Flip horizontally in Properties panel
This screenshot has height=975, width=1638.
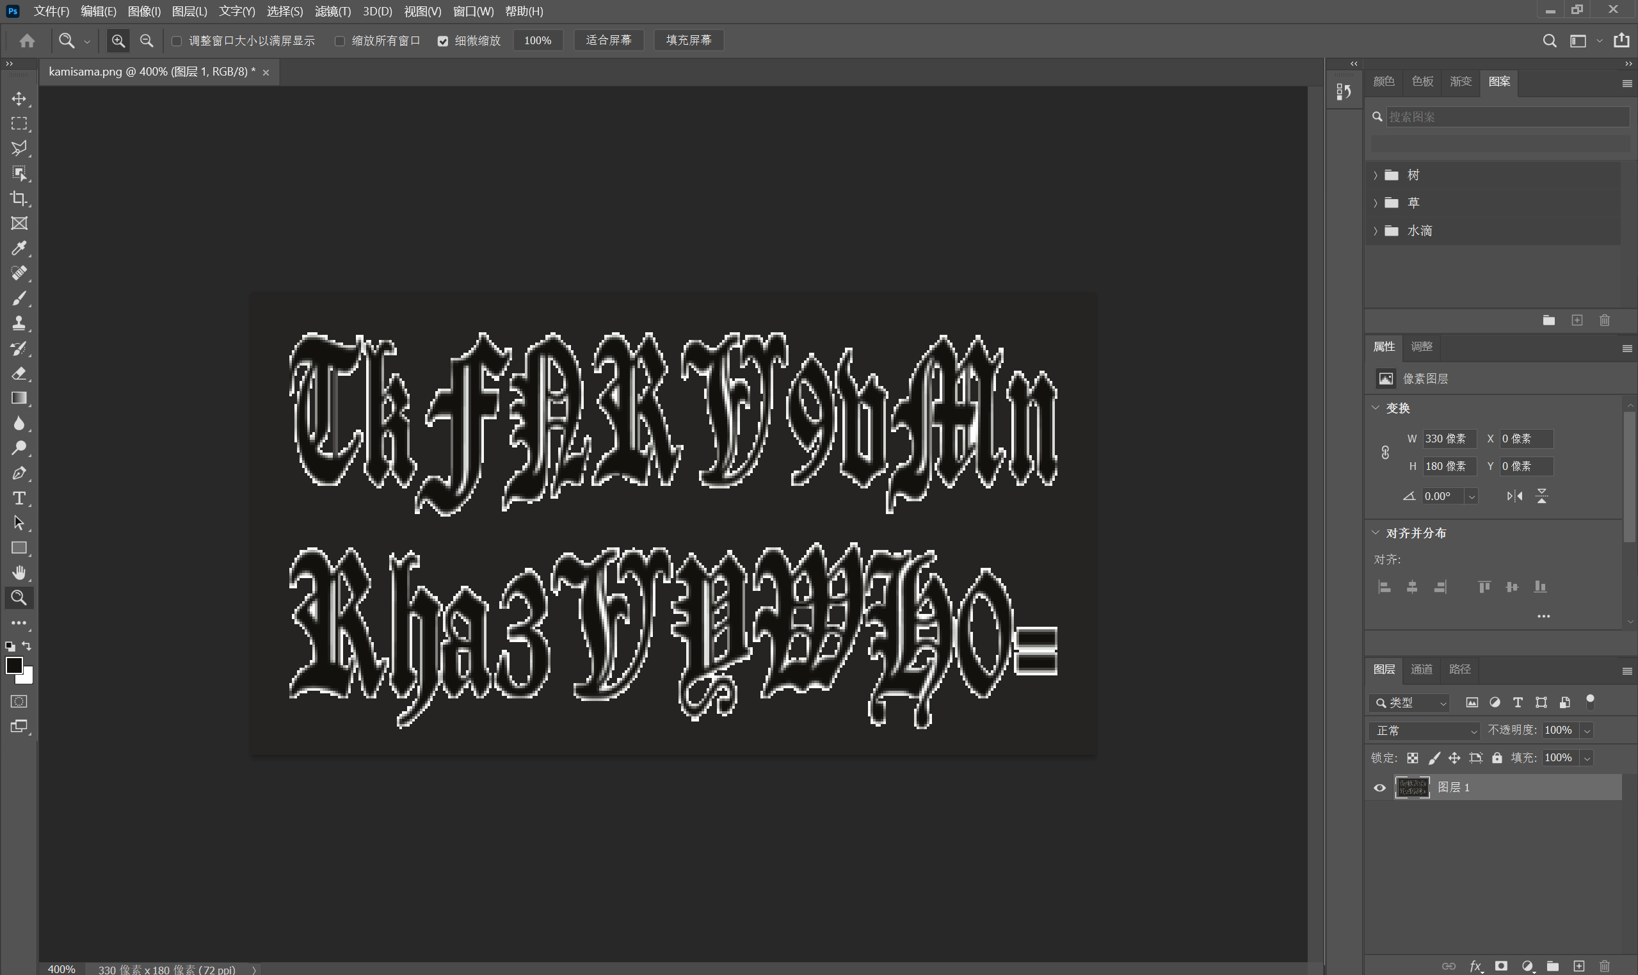[1514, 496]
